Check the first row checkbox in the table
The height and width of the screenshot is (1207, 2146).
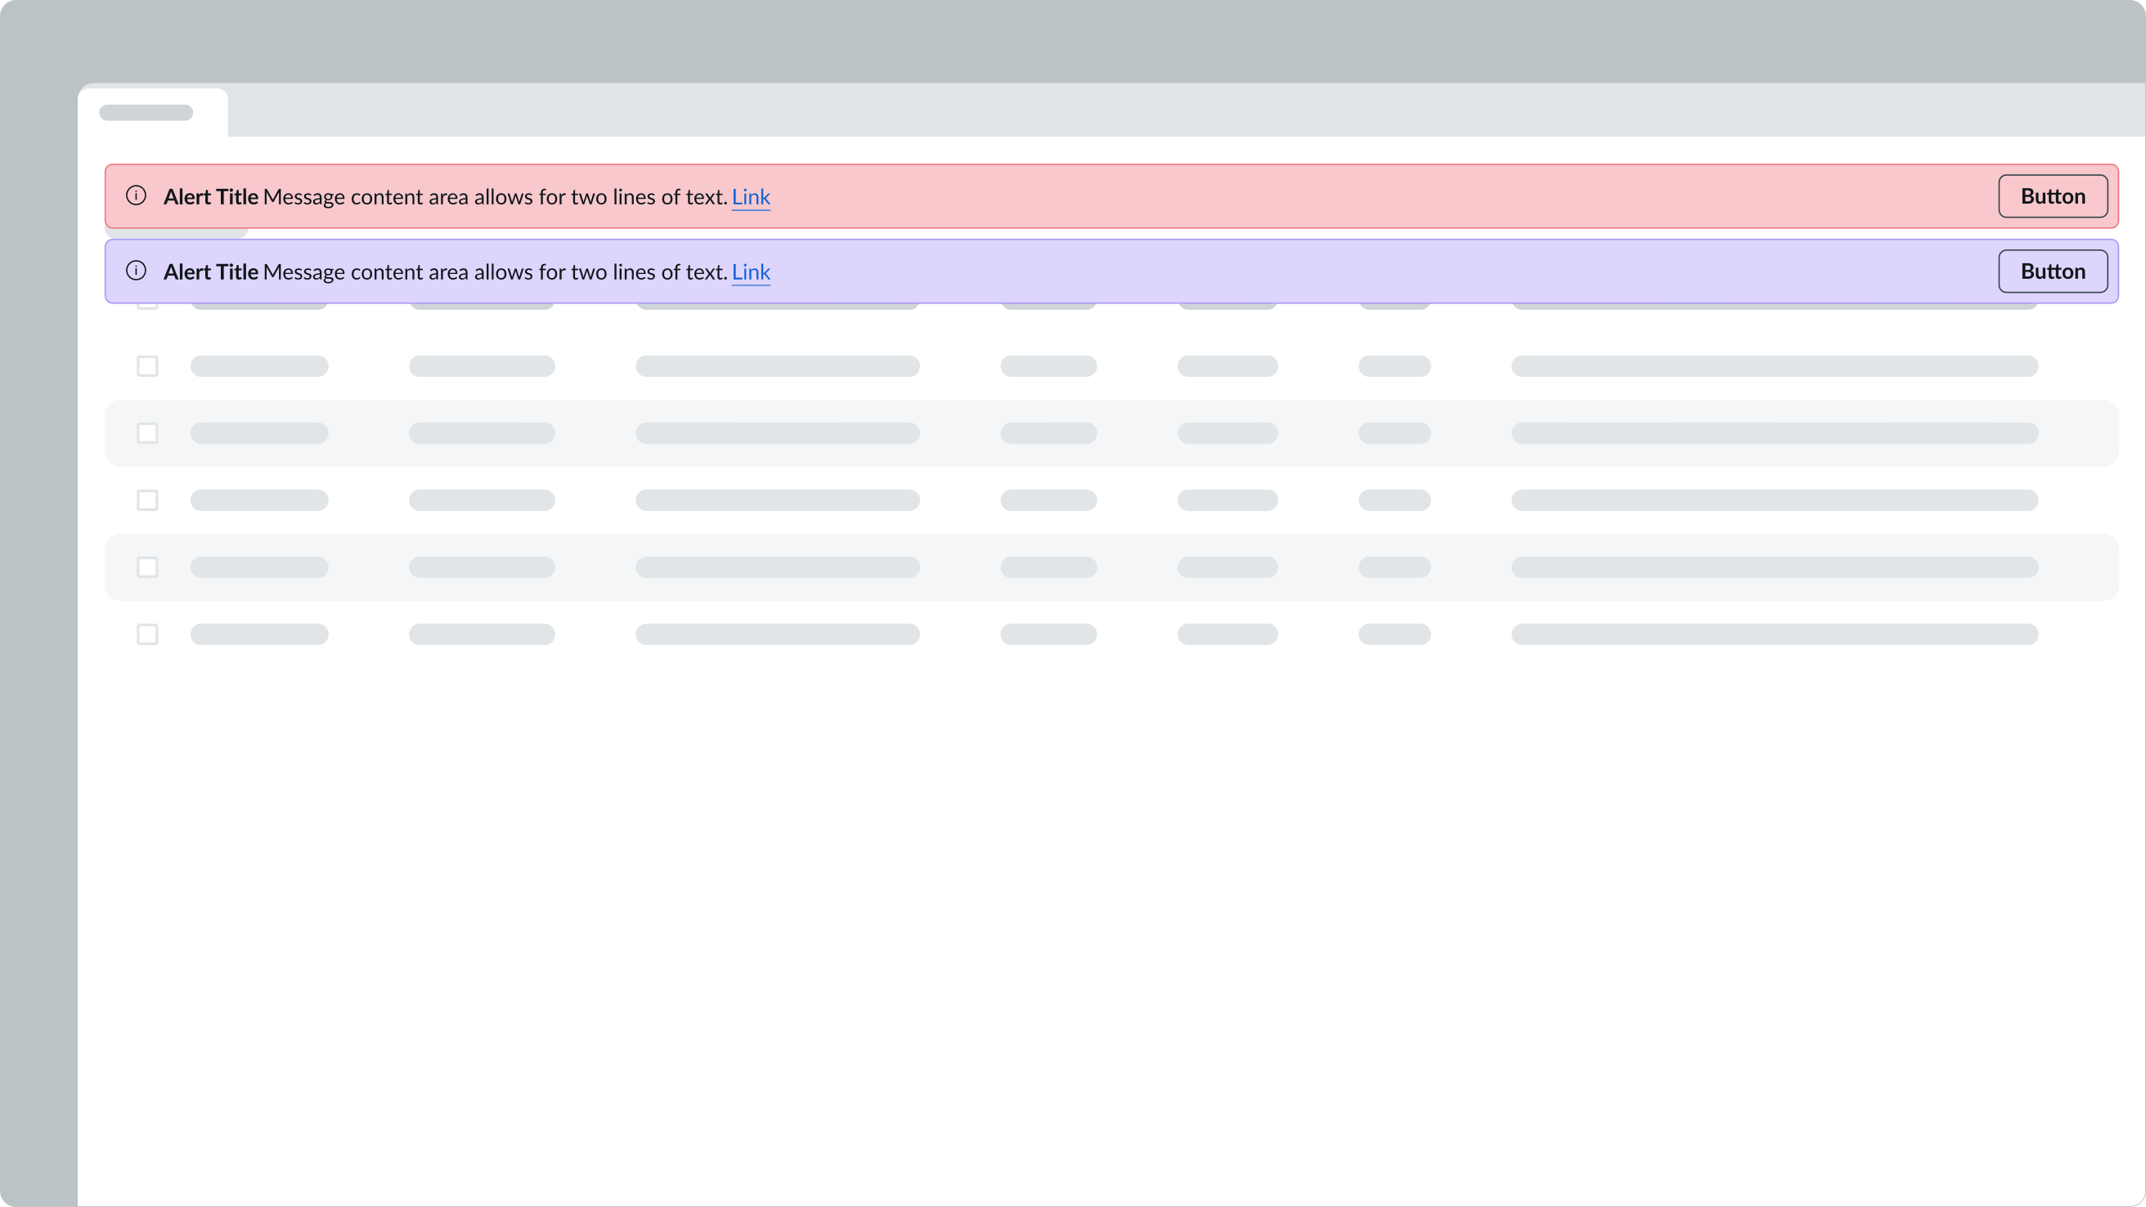coord(147,366)
